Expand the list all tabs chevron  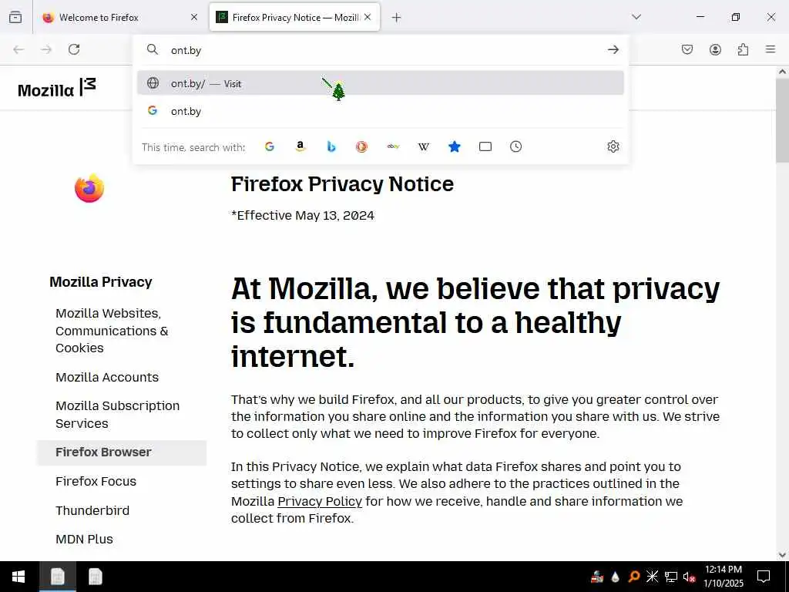(636, 17)
